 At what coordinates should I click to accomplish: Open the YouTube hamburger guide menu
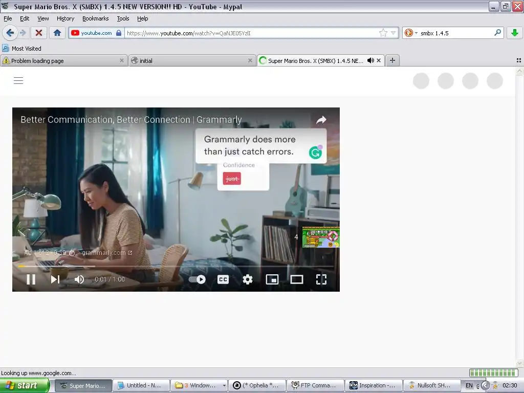tap(18, 80)
